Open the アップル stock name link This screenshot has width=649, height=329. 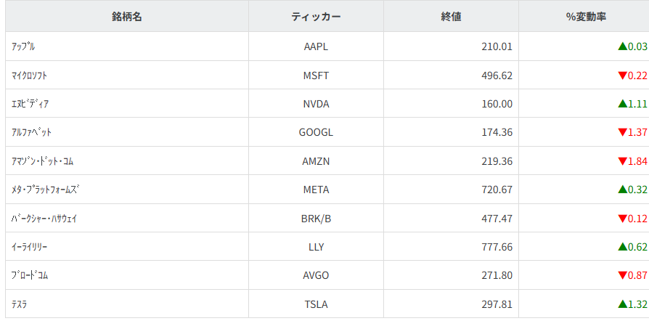[24, 46]
